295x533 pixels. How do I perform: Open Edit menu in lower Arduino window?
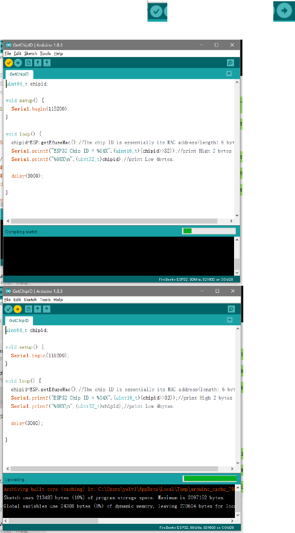(x=17, y=299)
